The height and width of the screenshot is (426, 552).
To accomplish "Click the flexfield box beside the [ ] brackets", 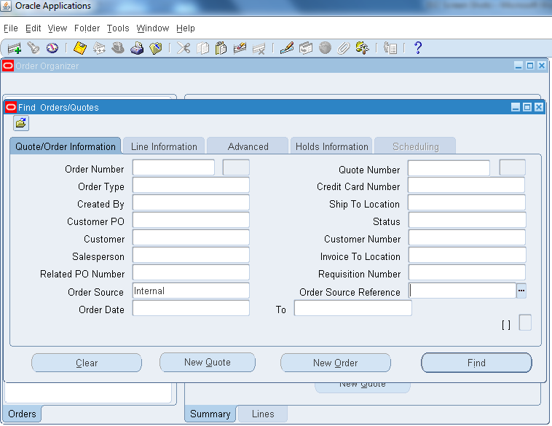I will pos(525,323).
